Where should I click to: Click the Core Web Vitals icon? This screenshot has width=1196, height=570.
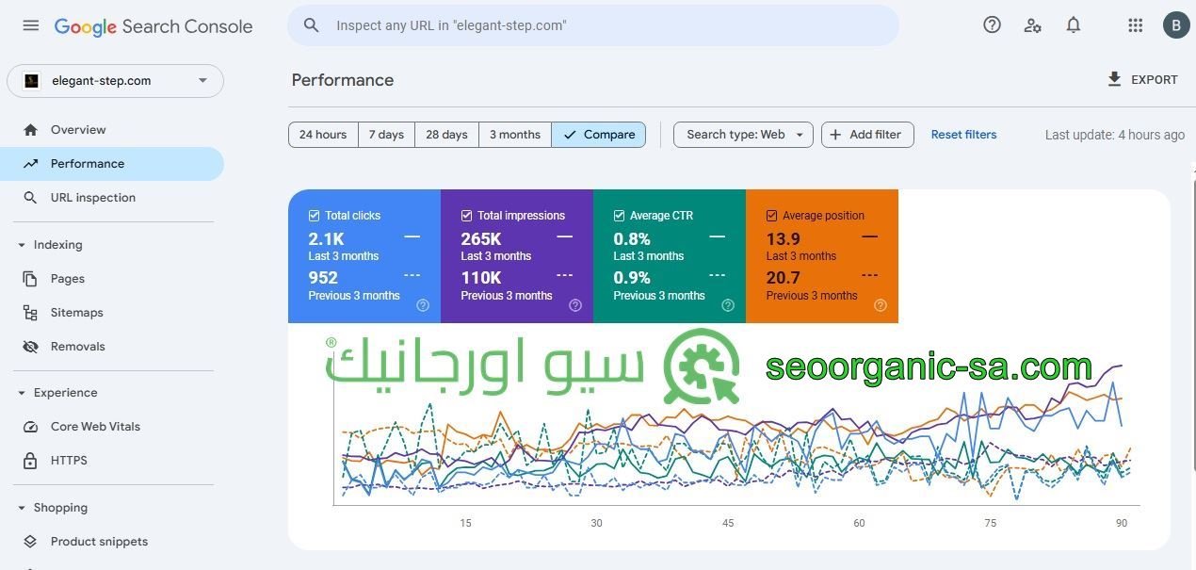point(31,426)
